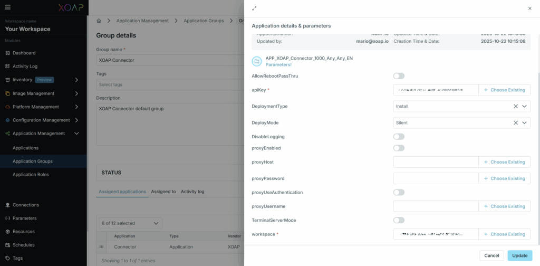This screenshot has width=540, height=266.
Task: Toggle proxyUseAuthentication switch
Action: pyautogui.click(x=399, y=192)
